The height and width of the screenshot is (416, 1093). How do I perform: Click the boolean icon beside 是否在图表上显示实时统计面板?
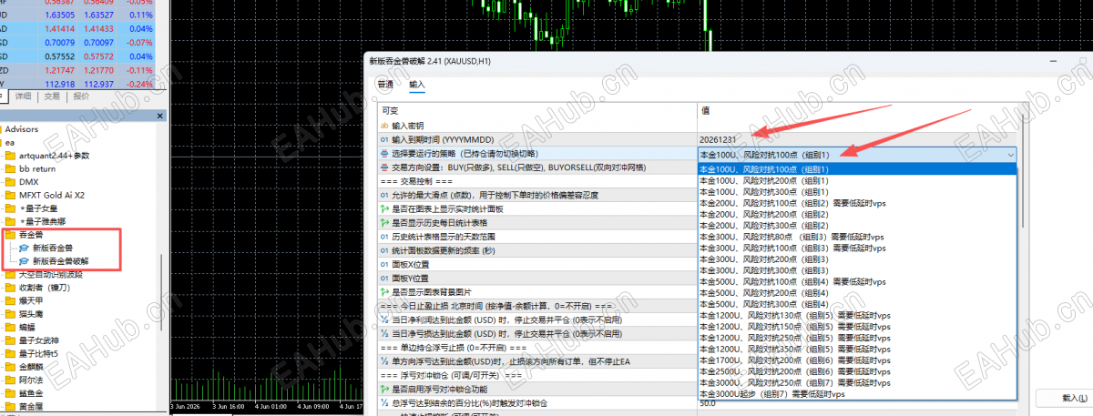point(384,209)
